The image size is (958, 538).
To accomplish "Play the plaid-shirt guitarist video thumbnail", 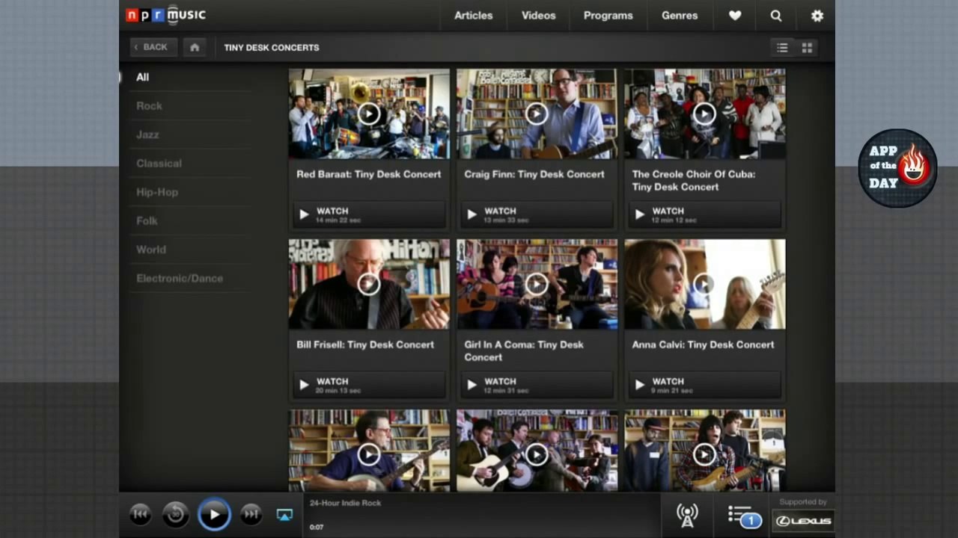I will pyautogui.click(x=704, y=454).
